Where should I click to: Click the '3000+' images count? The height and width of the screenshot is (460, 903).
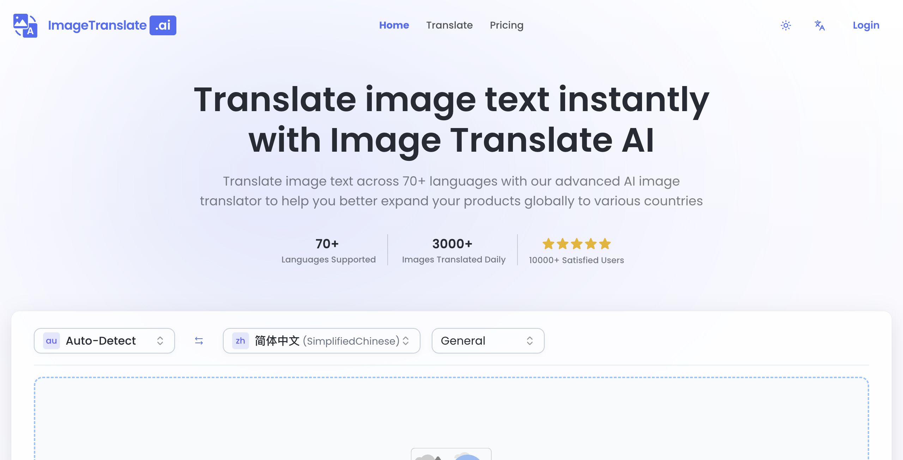[x=452, y=244]
